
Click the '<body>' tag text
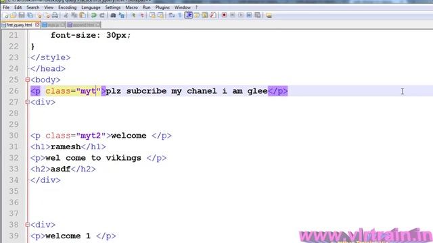pyautogui.click(x=45, y=80)
